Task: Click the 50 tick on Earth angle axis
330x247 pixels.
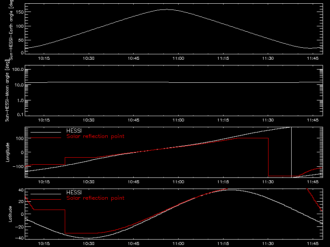Action: coord(21,40)
